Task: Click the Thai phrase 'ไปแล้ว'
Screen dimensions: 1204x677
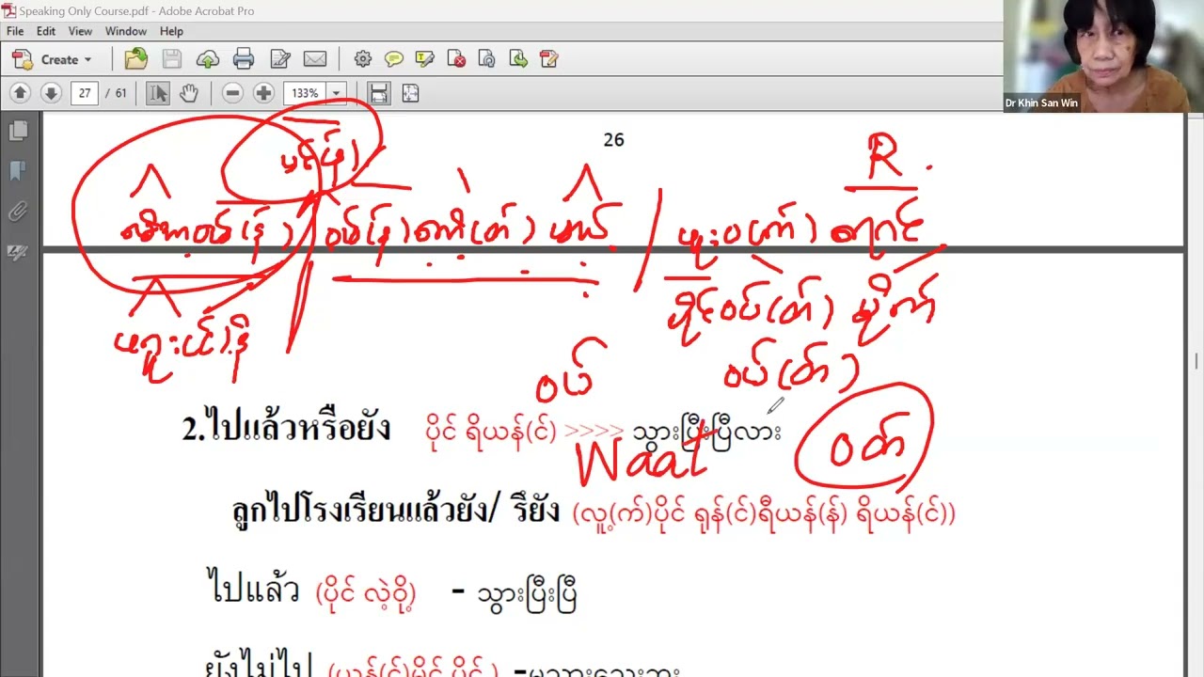Action: (x=252, y=590)
